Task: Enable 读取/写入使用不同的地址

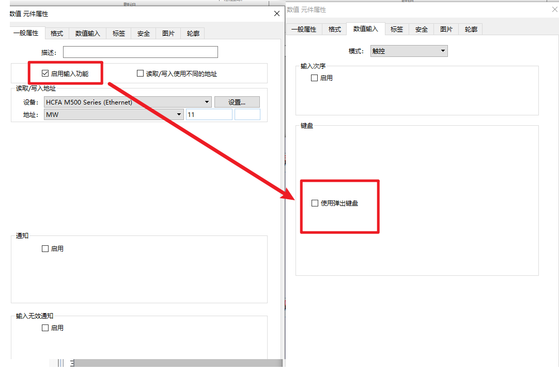Action: click(x=140, y=73)
